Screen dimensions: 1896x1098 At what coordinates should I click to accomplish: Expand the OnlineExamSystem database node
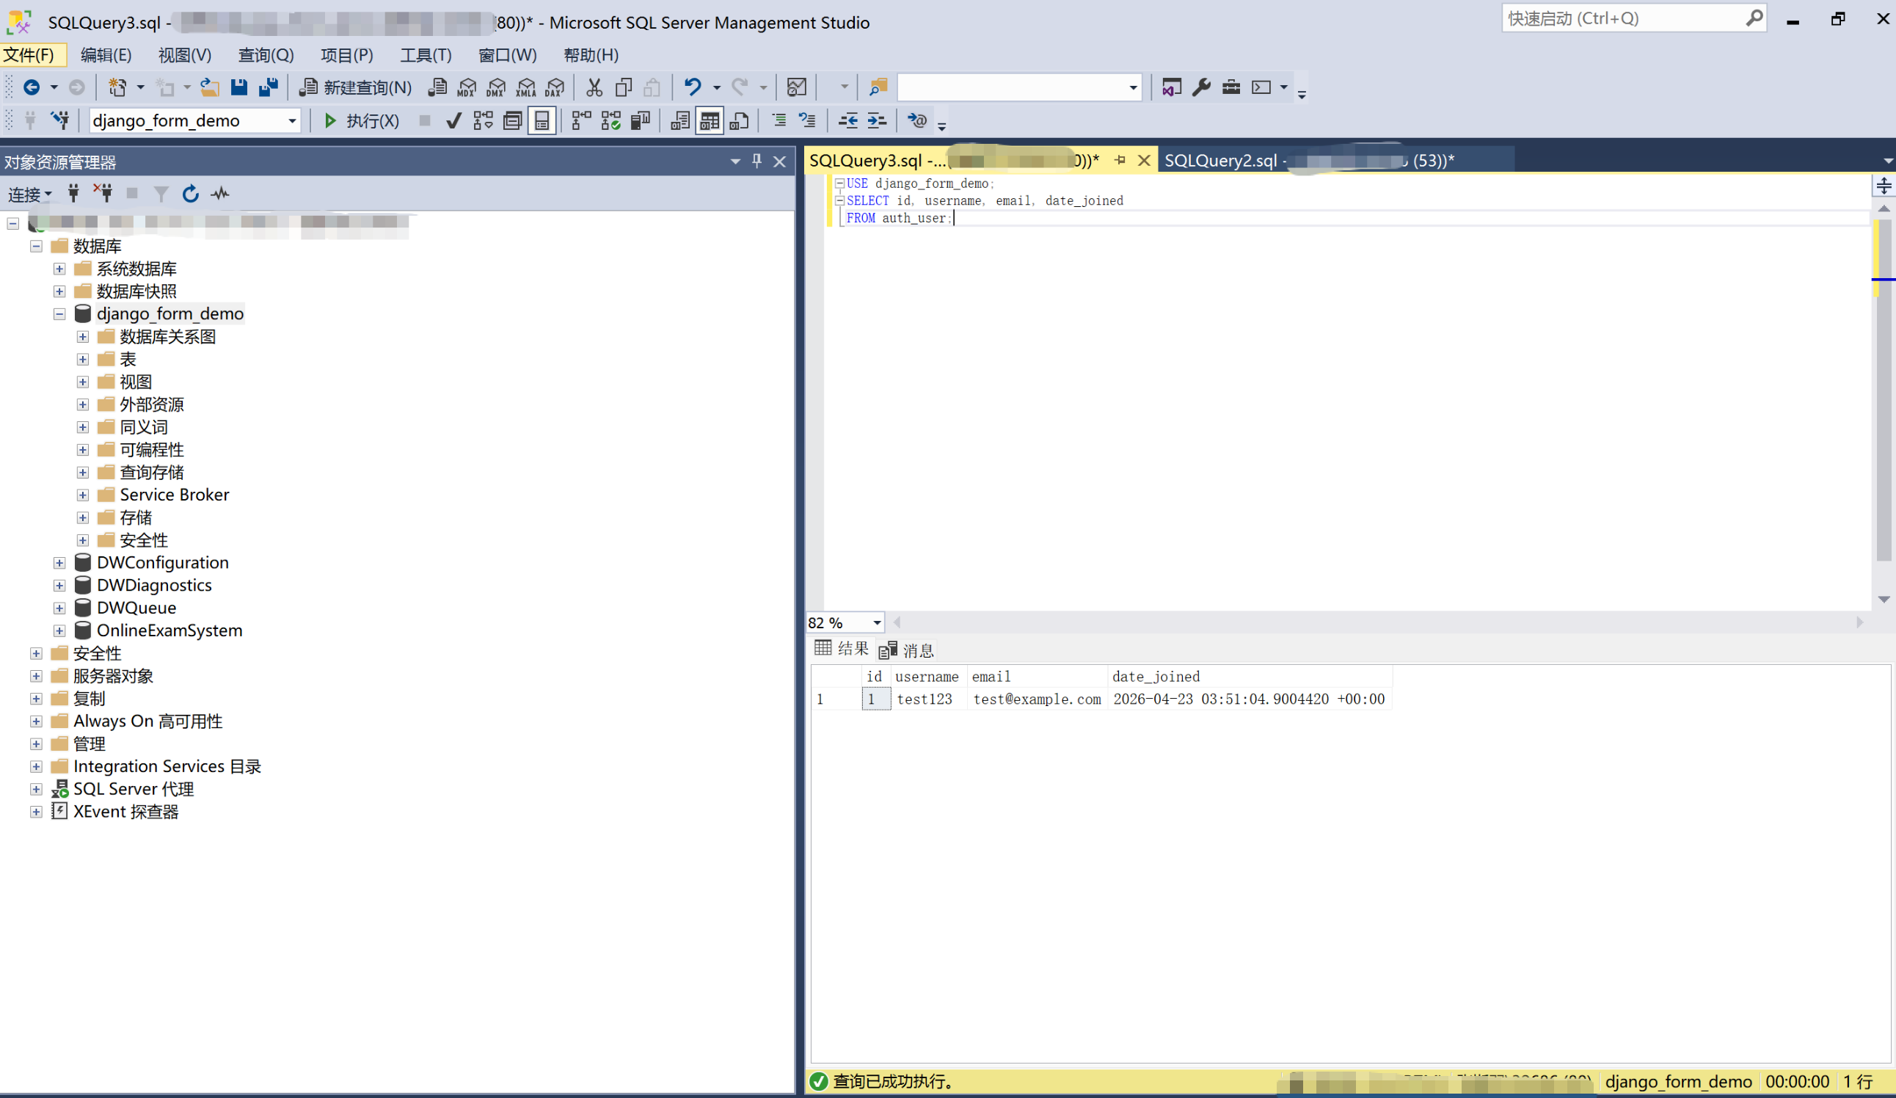(x=59, y=630)
